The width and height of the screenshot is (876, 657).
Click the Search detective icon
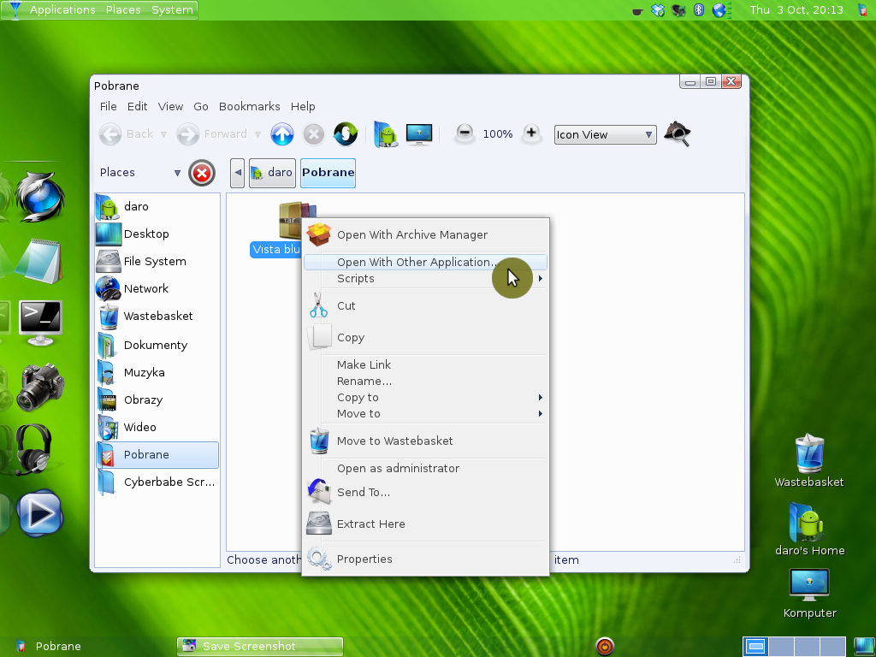point(677,134)
